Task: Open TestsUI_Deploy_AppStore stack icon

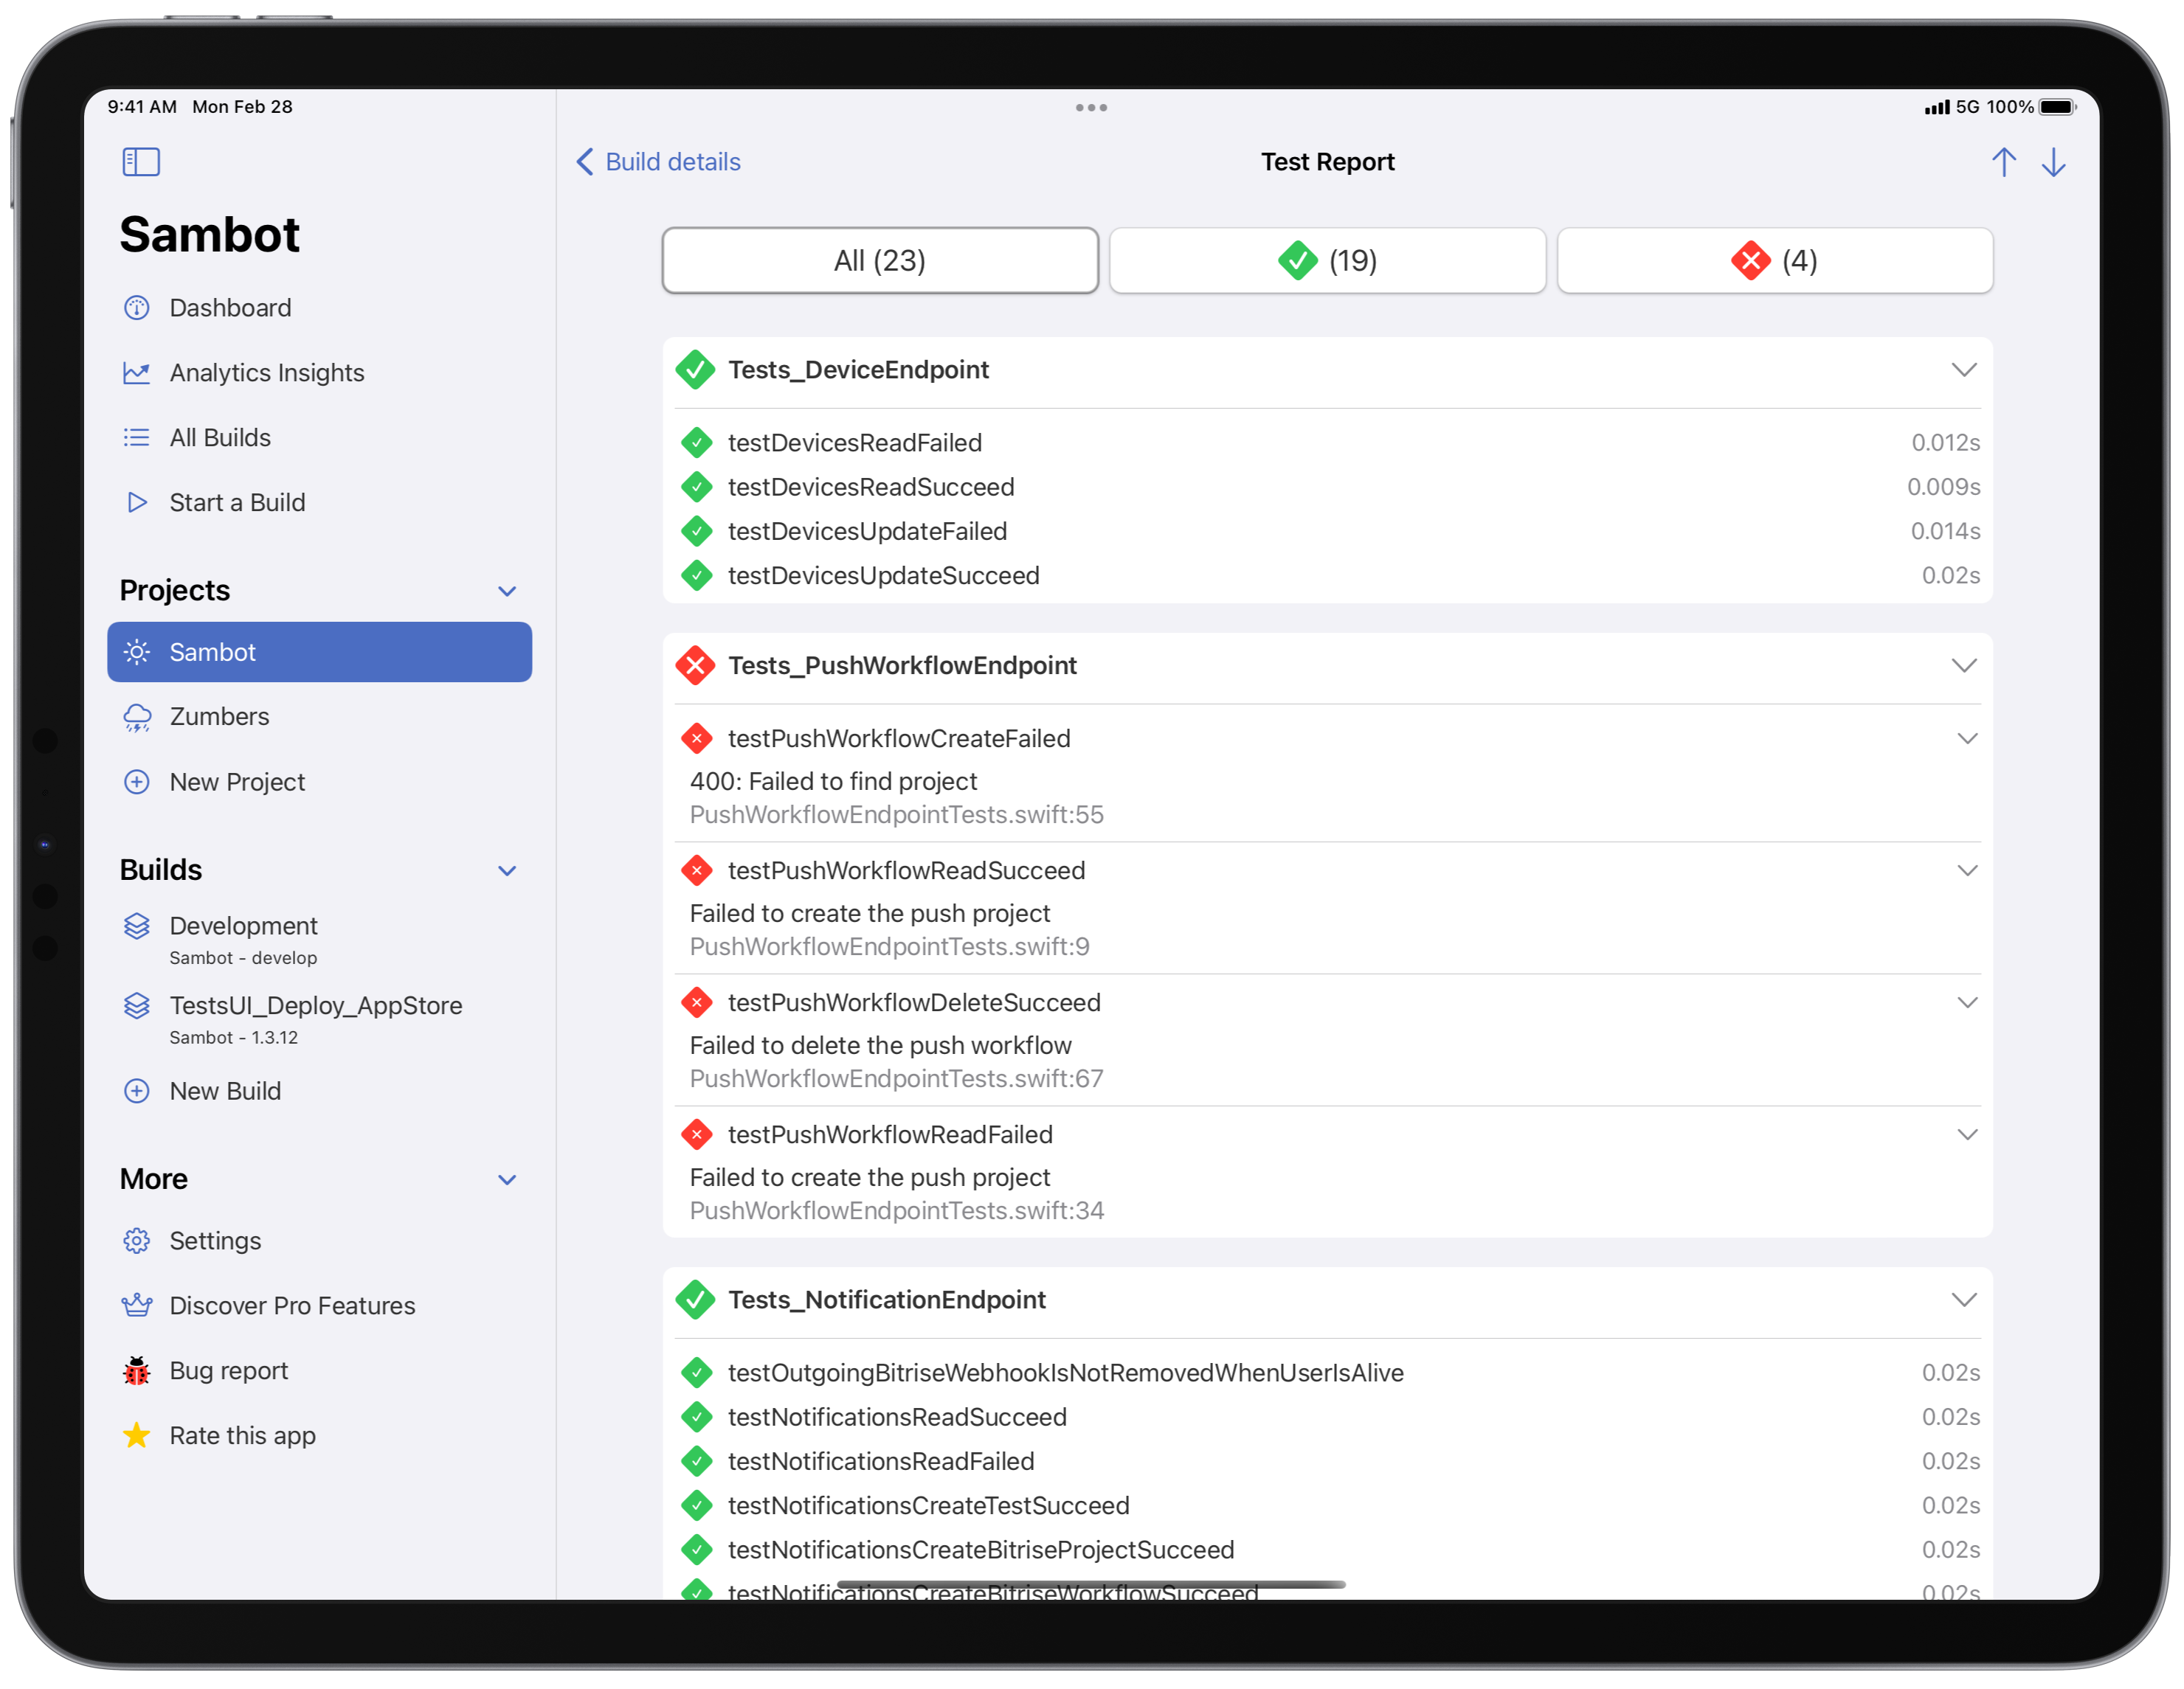Action: coord(137,1007)
